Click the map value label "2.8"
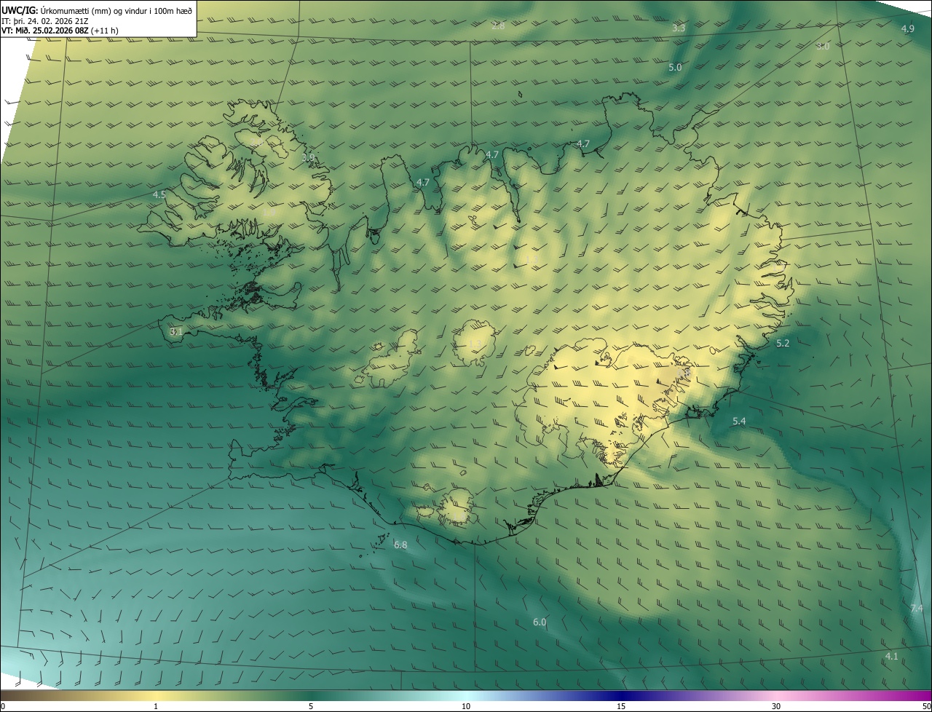The image size is (932, 712). click(x=498, y=26)
